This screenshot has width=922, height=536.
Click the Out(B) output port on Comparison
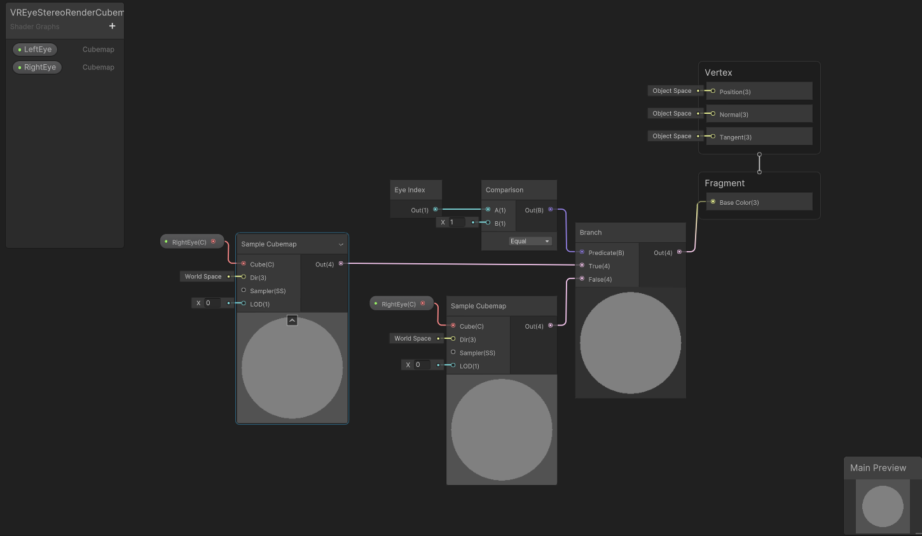(x=551, y=209)
